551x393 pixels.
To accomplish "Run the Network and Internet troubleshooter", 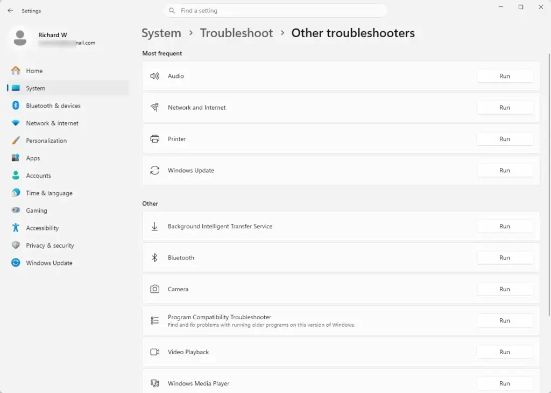I will [x=505, y=108].
